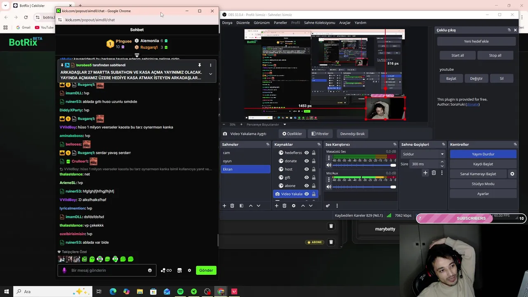Viewport: 528px width, 297px height.
Task: Pop out the Çoklu çıkış dock
Action: tap(509, 30)
